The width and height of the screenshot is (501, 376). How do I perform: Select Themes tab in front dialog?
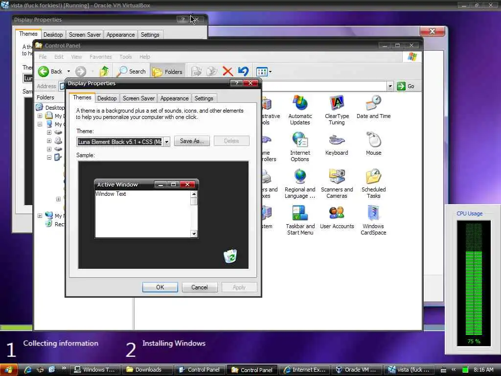tap(82, 97)
